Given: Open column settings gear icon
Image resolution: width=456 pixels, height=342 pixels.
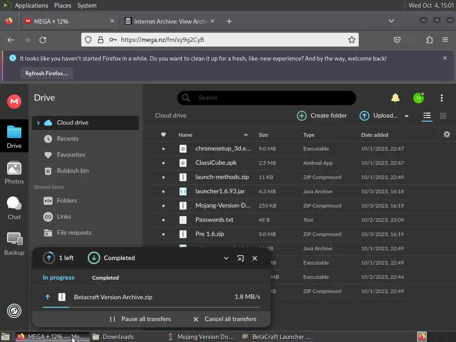Looking at the screenshot, I should (447, 134).
